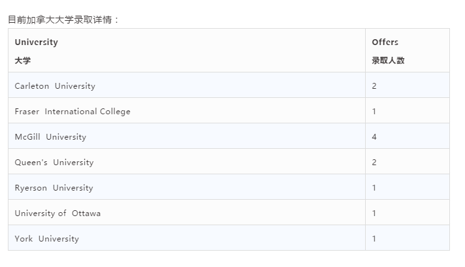Click Ryerson University's offer count

point(374,188)
